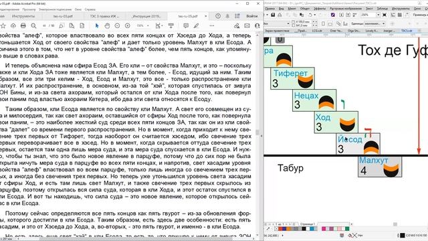Open the Таблица menu in CorelDRAW
Screen dimensions: 428x241
pyautogui.click(x=382, y=9)
